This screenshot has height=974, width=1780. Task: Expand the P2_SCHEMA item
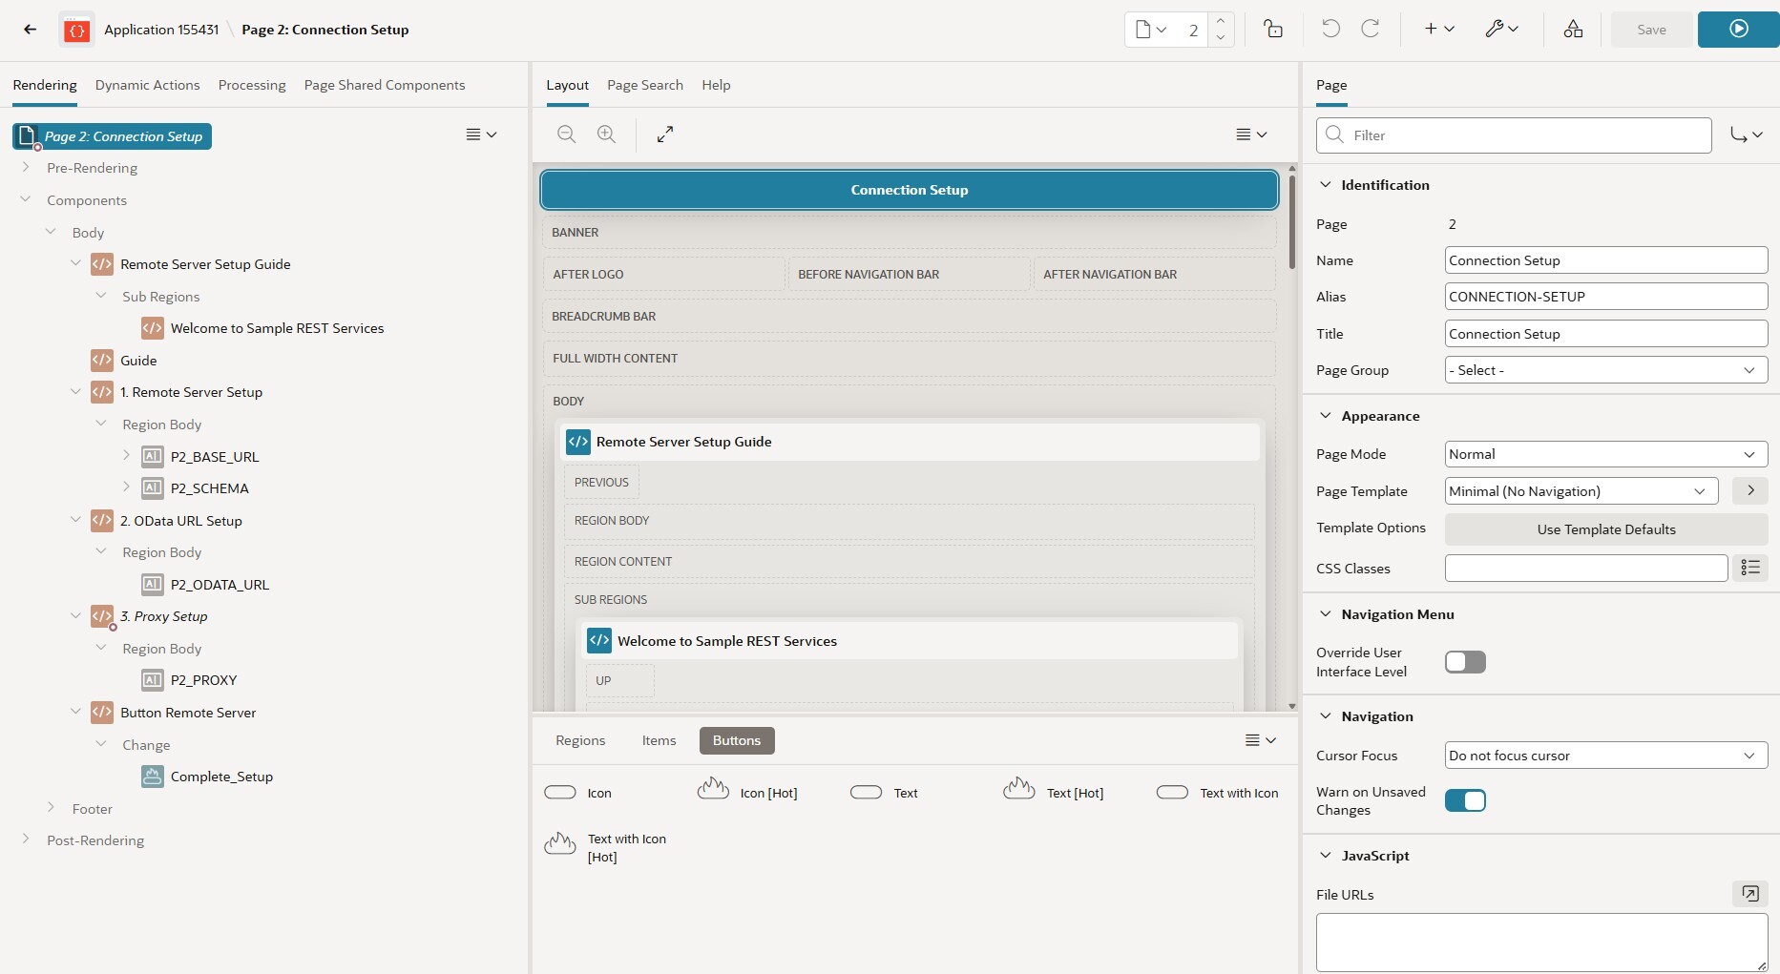tap(126, 487)
